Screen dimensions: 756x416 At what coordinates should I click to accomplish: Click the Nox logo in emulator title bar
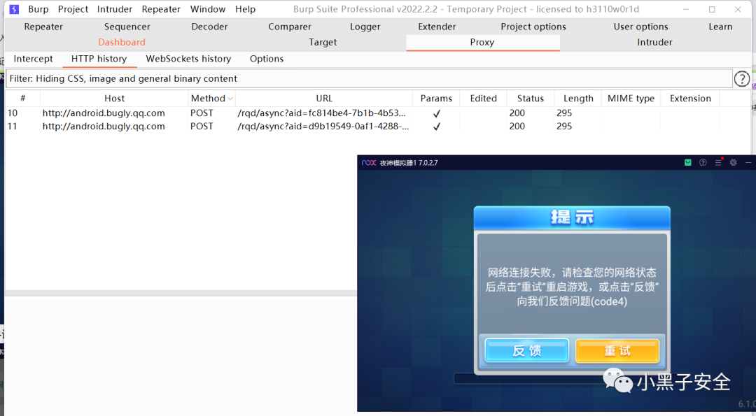369,163
